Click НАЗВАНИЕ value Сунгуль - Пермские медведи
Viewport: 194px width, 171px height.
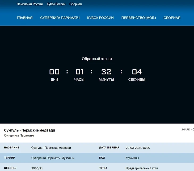pyautogui.click(x=51, y=148)
